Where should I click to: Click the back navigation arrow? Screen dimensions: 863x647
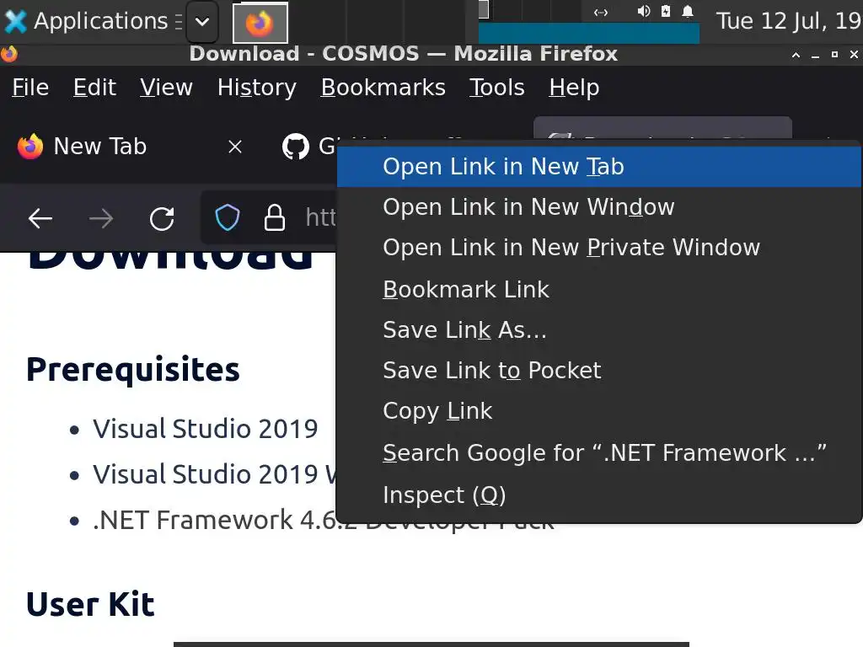point(40,219)
